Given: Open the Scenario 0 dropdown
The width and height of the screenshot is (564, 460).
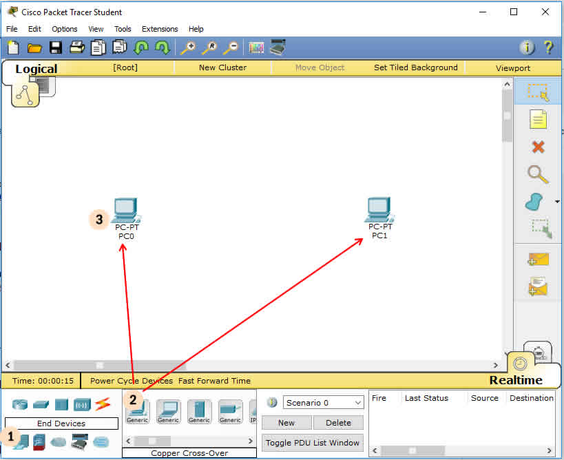Looking at the screenshot, I should tap(323, 401).
